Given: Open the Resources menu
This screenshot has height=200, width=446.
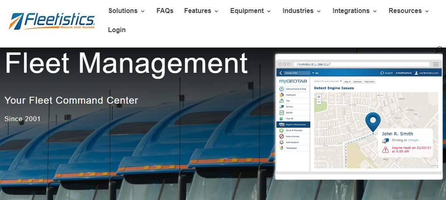Looking at the screenshot, I should (409, 11).
